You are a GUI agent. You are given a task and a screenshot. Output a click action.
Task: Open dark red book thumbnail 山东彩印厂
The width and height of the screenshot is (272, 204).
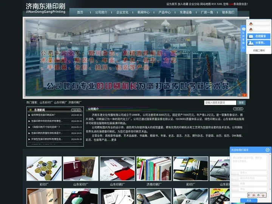tap(81, 168)
